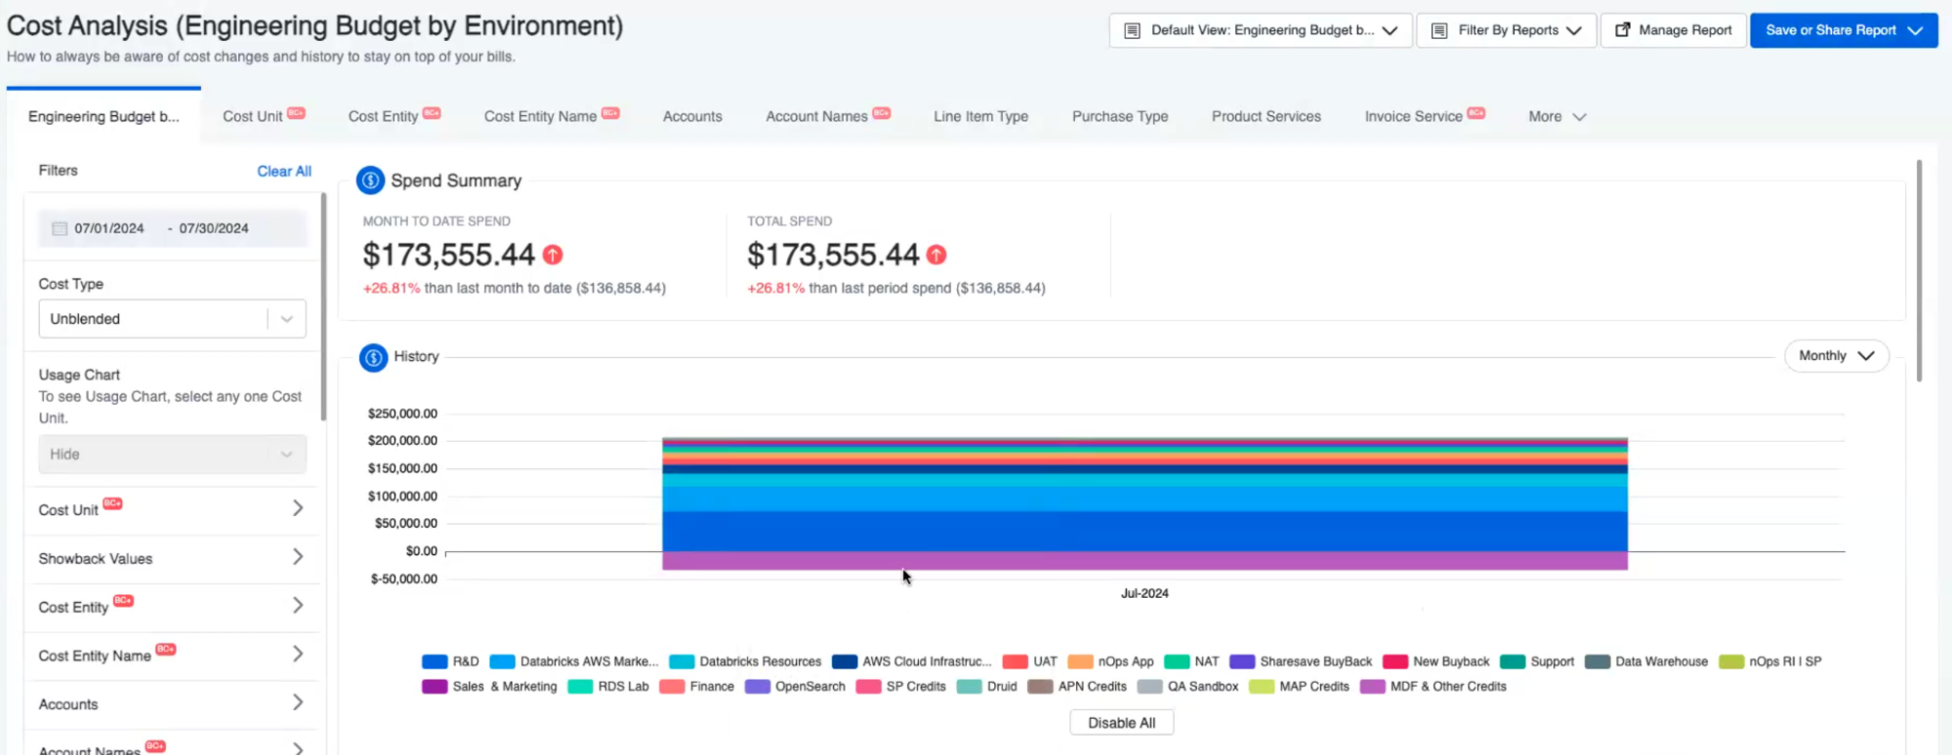Open the Monthly granularity dropdown
Image resolution: width=1952 pixels, height=756 pixels.
1836,356
